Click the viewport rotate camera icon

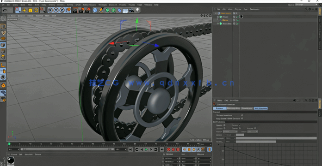(207, 16)
